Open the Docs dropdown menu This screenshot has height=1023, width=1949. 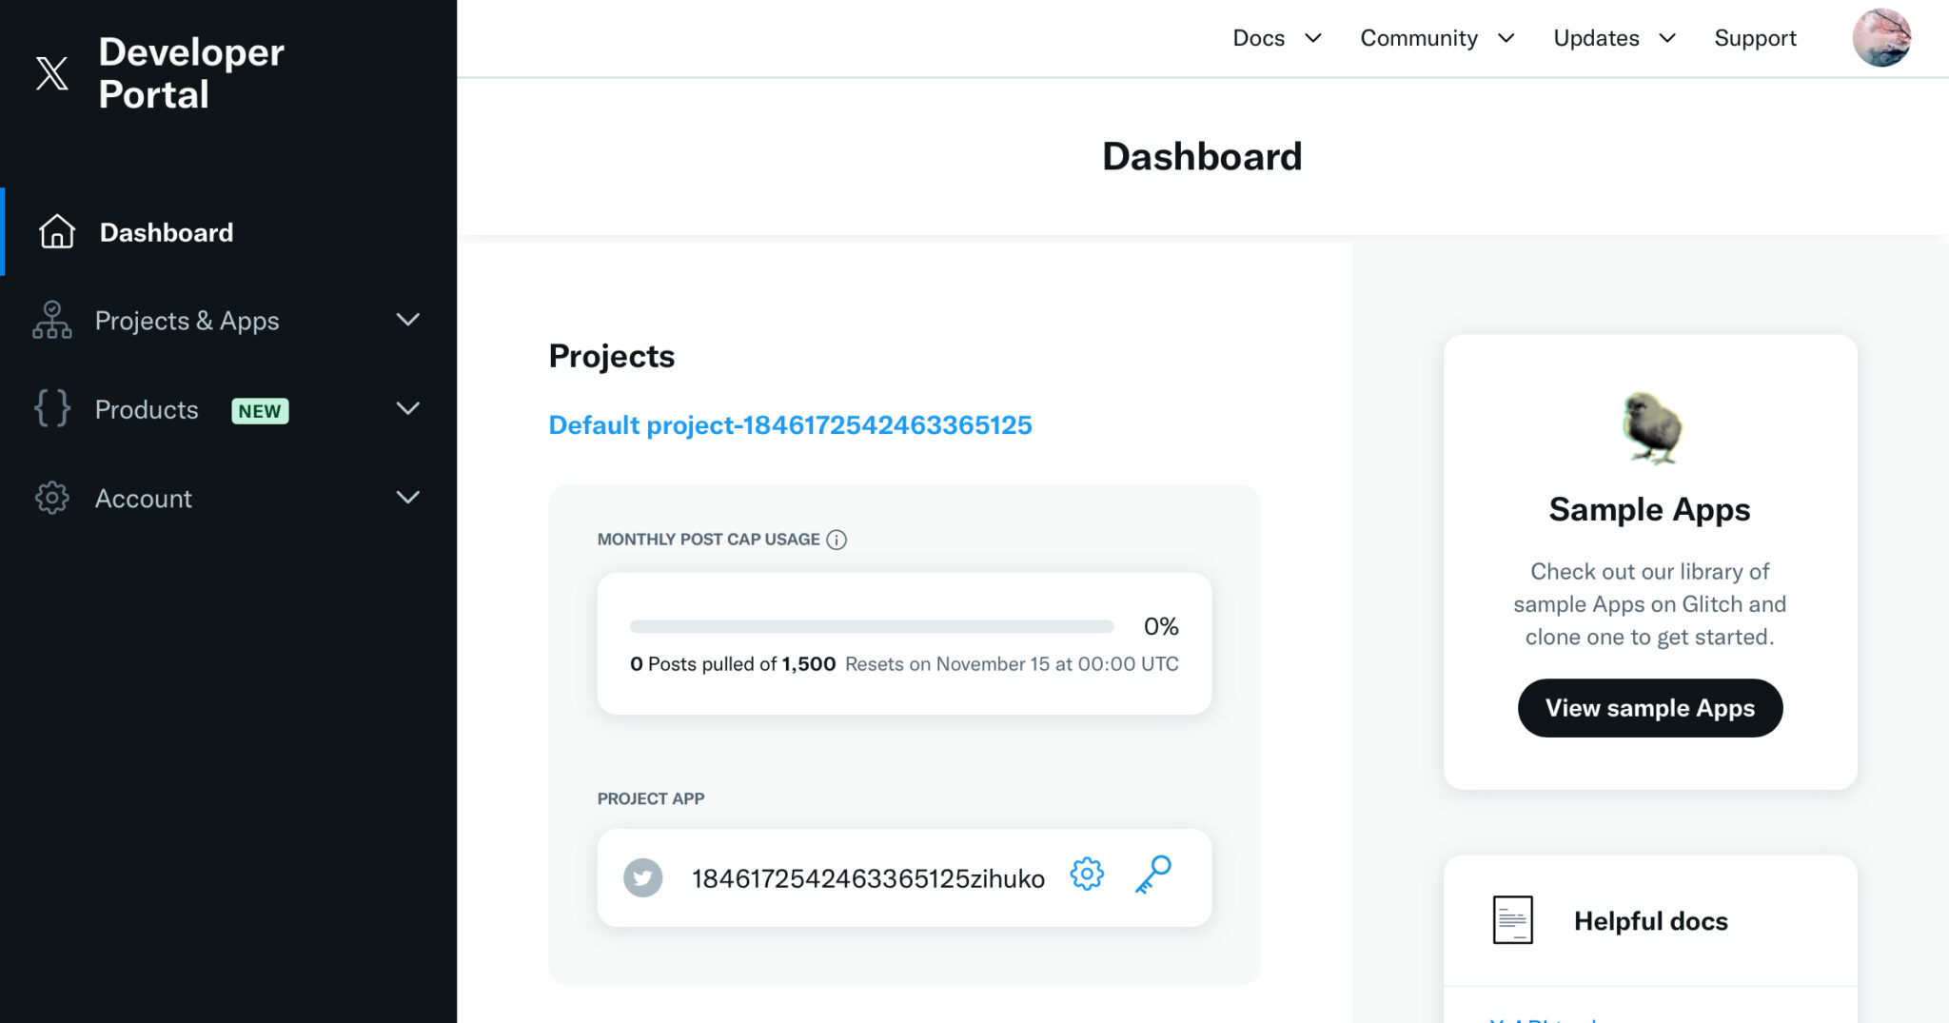pos(1276,38)
